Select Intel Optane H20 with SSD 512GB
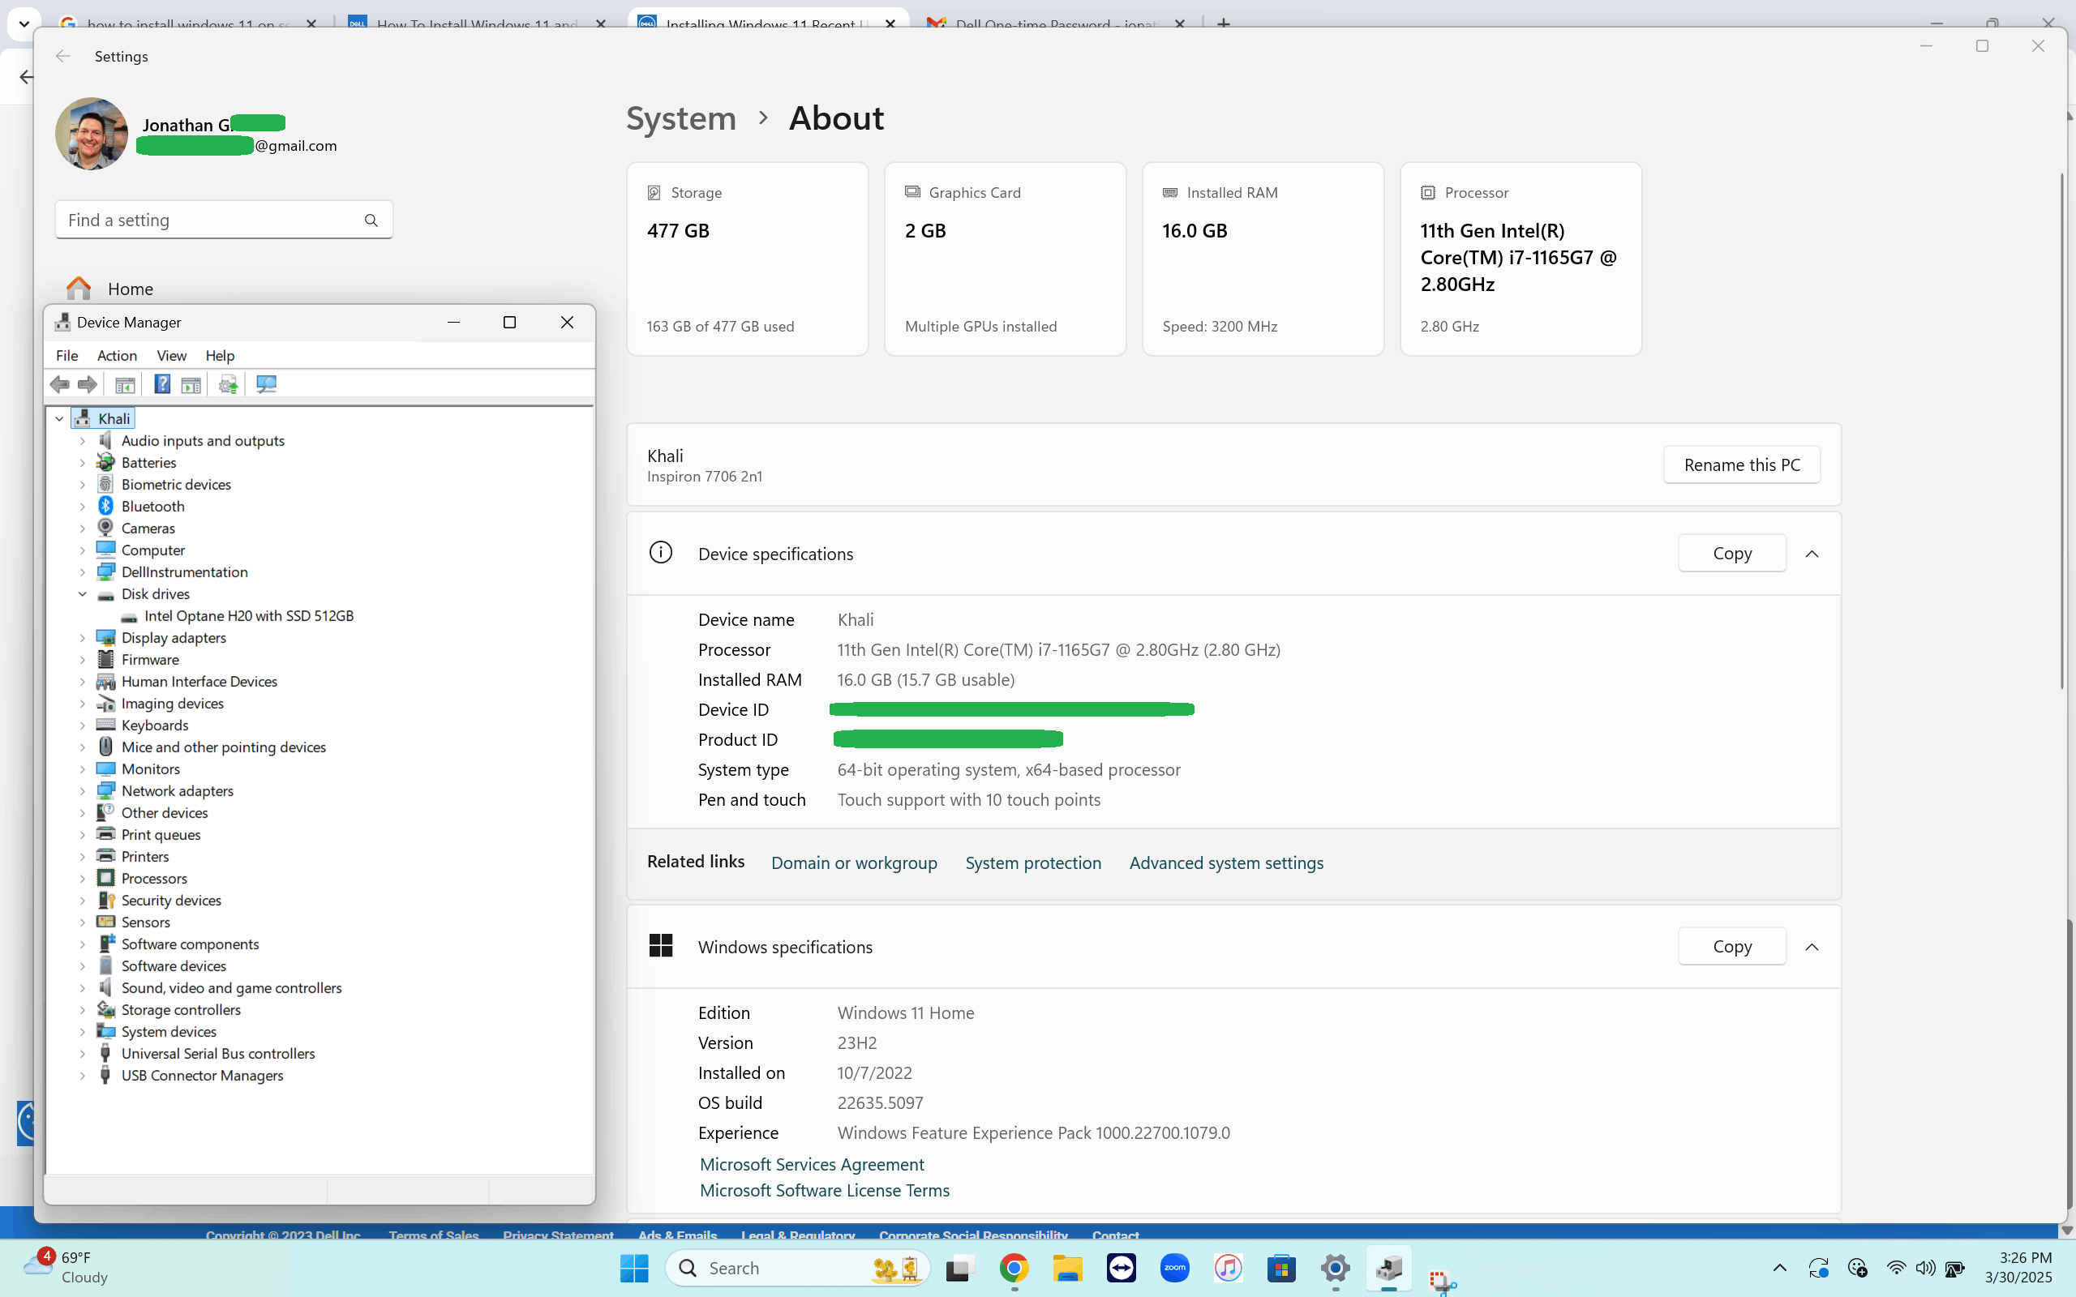This screenshot has height=1297, width=2076. pyautogui.click(x=249, y=616)
